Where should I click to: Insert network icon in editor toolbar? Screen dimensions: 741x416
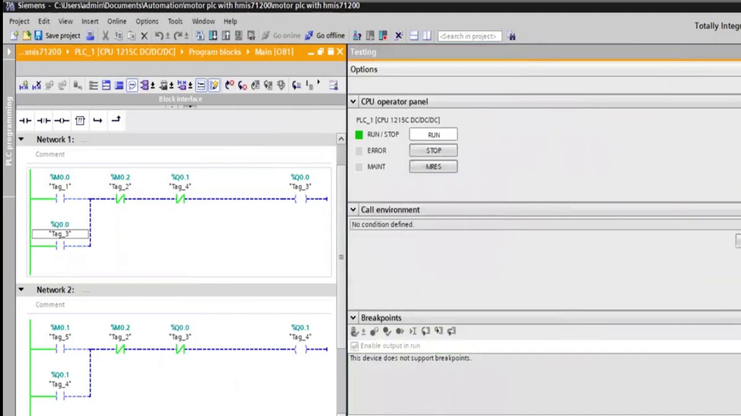[24, 86]
